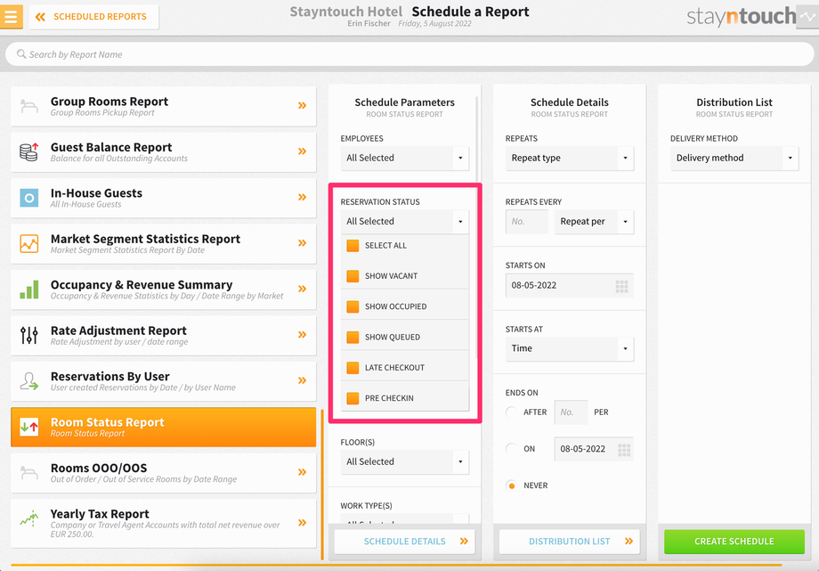Toggle the SHOW OCCUPIED checkbox
This screenshot has width=819, height=571.
(353, 306)
